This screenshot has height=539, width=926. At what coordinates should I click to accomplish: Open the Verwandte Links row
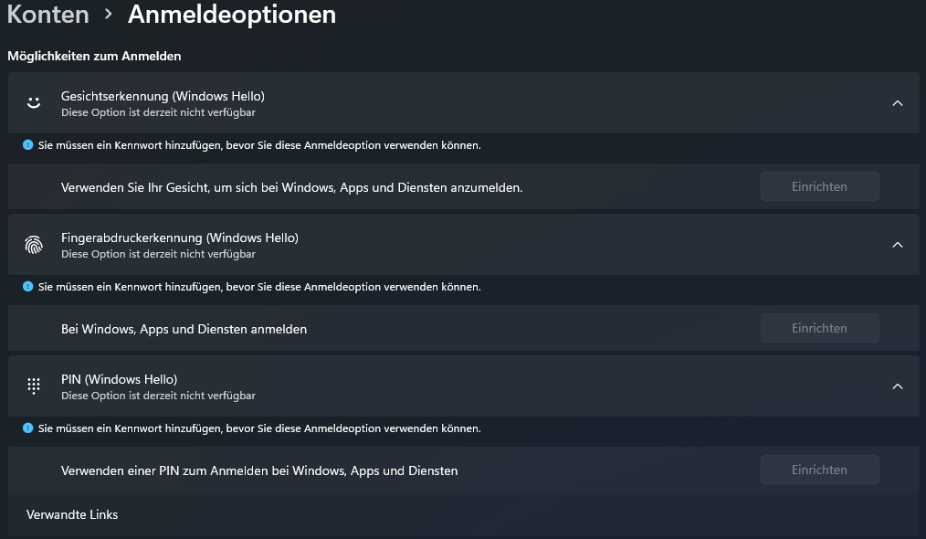click(x=72, y=514)
